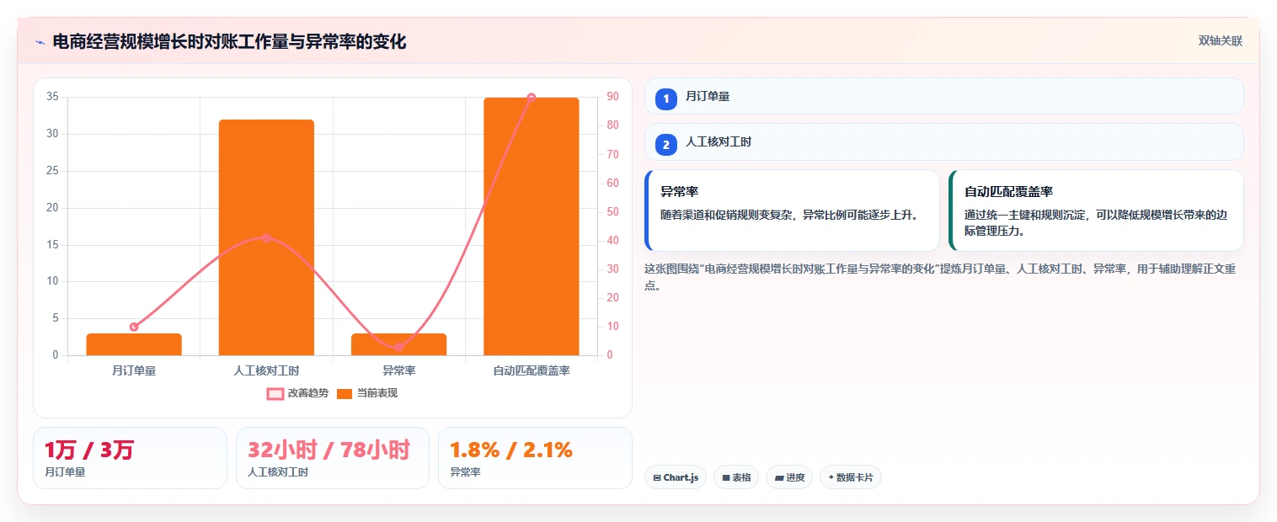Click the number 1 badge for 月订单量
This screenshot has height=522, width=1277.
[666, 99]
